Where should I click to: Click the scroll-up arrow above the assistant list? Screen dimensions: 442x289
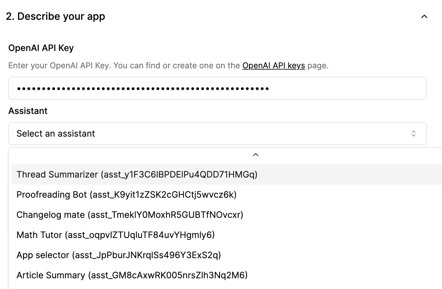(256, 155)
